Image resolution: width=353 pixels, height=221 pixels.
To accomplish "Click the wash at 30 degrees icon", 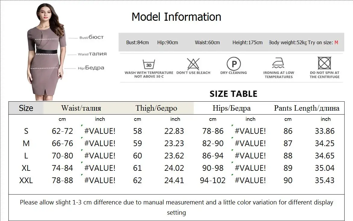I will pyautogui.click(x=149, y=64).
